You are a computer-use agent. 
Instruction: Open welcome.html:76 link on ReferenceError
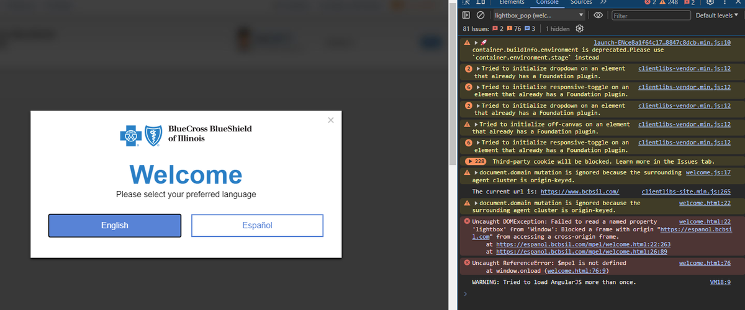coord(705,263)
